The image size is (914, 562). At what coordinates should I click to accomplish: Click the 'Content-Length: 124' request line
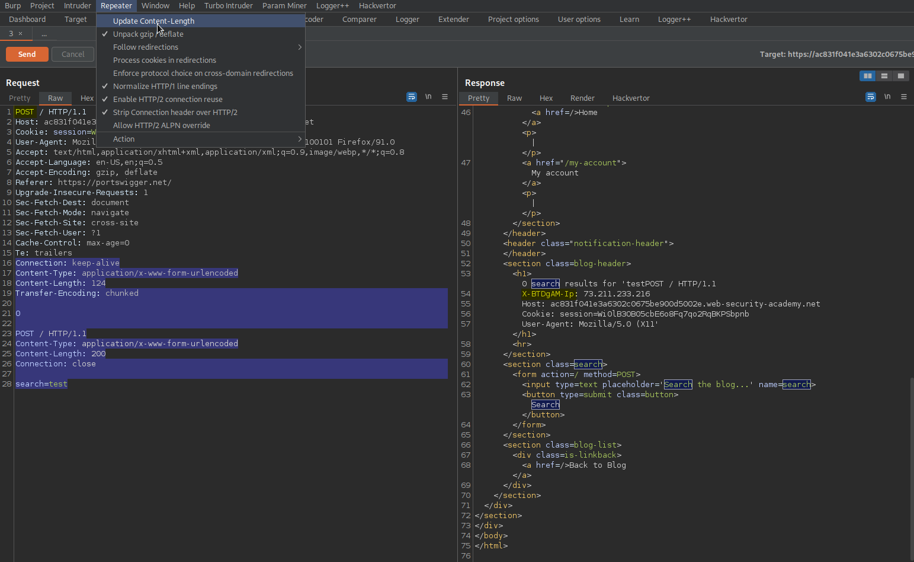pyautogui.click(x=60, y=283)
